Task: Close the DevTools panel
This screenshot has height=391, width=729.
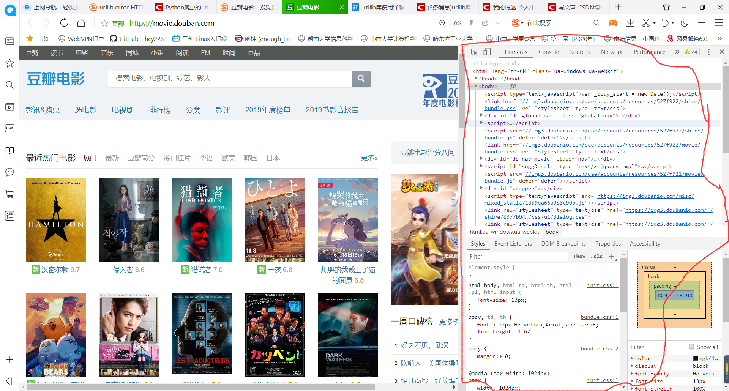Action: pos(722,52)
